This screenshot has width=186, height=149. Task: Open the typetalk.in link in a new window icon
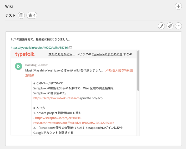click(70, 48)
